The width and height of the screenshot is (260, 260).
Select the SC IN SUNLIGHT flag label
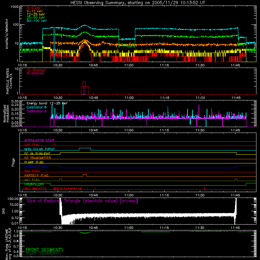click(37, 153)
